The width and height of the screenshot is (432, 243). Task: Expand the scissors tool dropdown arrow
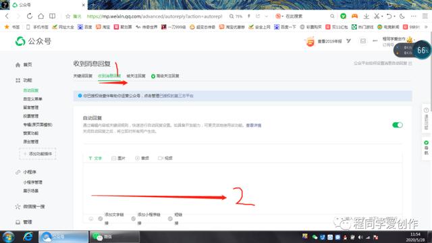coord(382,16)
